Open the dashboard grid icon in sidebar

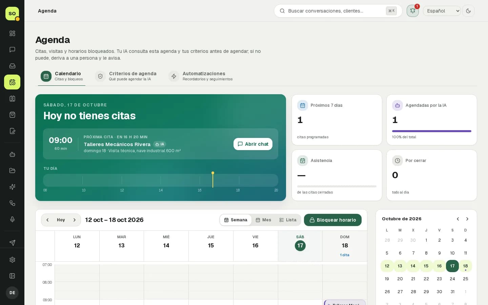pyautogui.click(x=12, y=33)
